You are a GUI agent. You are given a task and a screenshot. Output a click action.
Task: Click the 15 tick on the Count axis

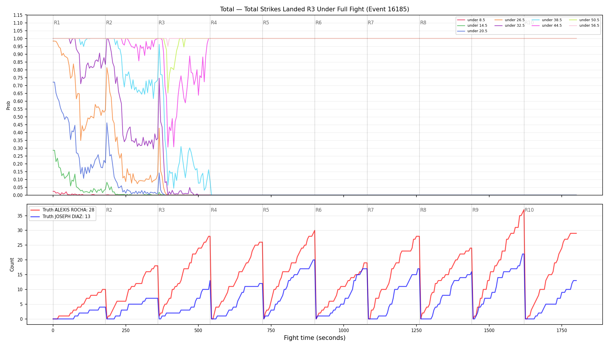click(20, 275)
